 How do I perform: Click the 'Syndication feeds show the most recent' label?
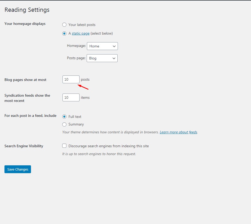pyautogui.click(x=27, y=98)
